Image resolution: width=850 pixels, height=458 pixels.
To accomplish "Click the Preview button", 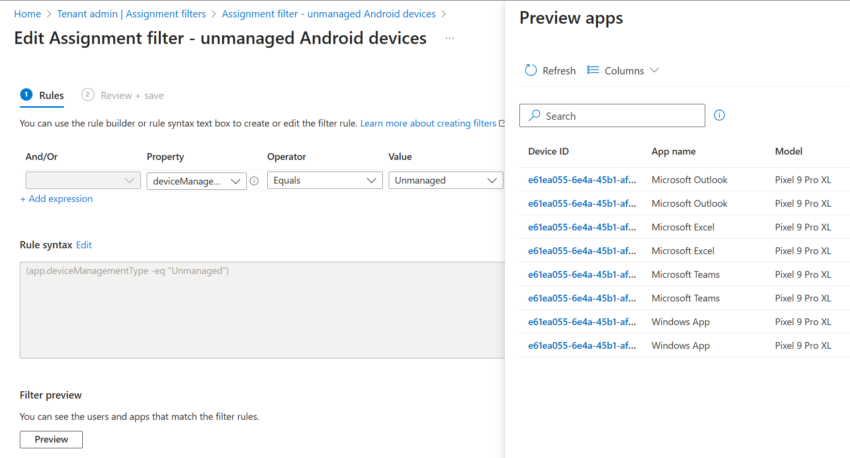I will (x=51, y=440).
